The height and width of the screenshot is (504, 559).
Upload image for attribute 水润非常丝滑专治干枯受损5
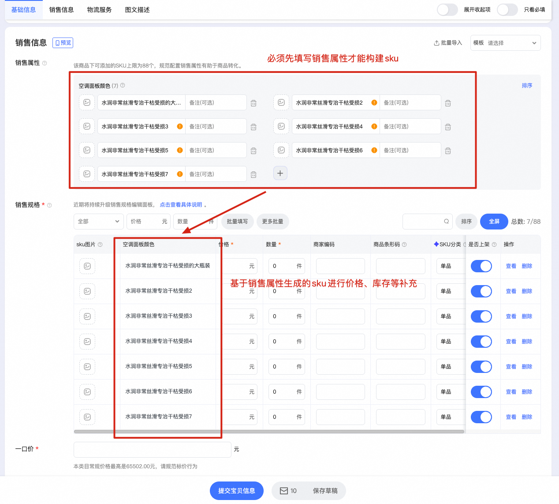(x=87, y=150)
